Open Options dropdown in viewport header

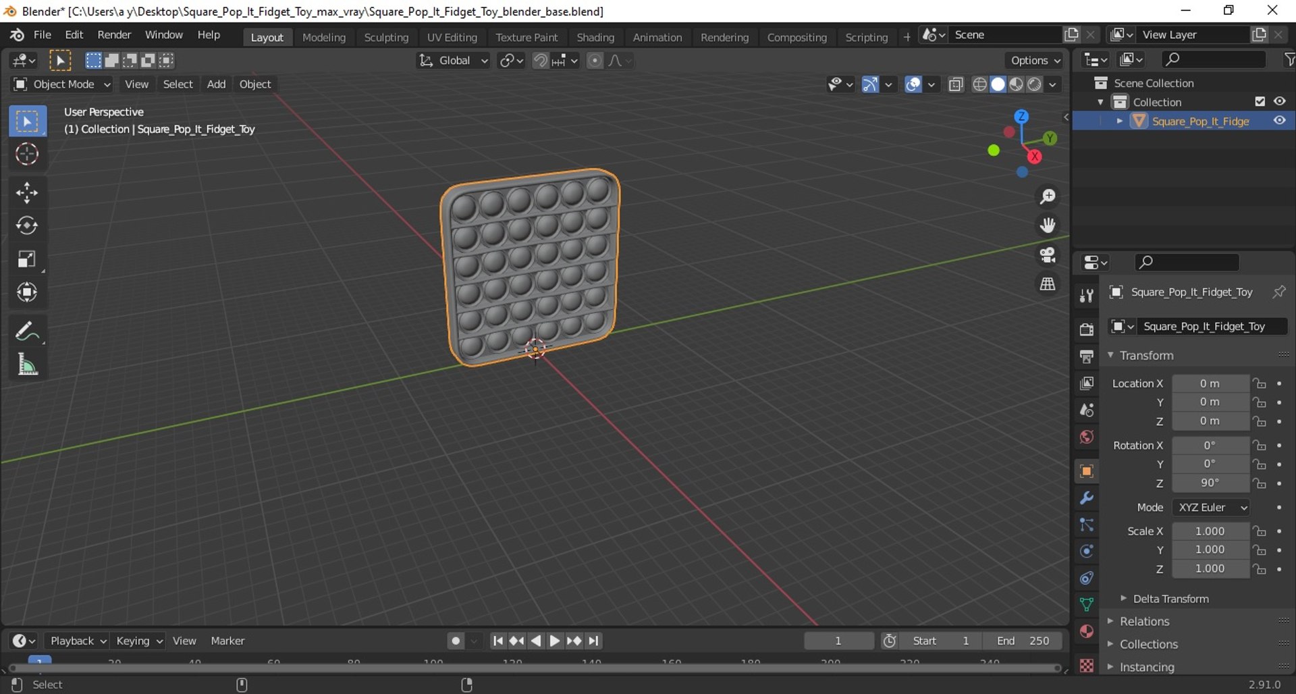(x=1035, y=61)
